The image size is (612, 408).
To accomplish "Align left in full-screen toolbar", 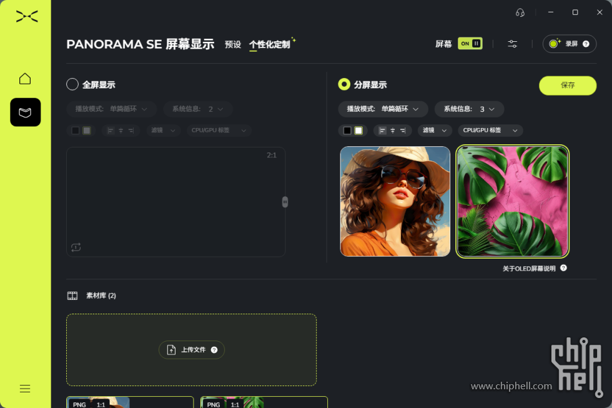I will 111,131.
